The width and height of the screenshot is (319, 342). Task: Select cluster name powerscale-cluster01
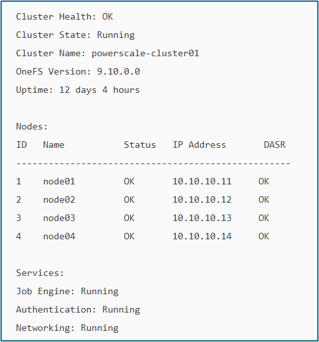145,54
